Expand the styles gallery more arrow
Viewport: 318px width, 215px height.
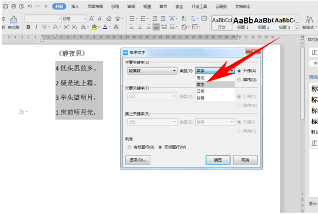click(x=297, y=28)
